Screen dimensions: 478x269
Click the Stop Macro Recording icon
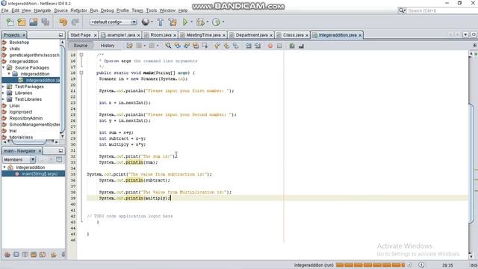(x=279, y=46)
